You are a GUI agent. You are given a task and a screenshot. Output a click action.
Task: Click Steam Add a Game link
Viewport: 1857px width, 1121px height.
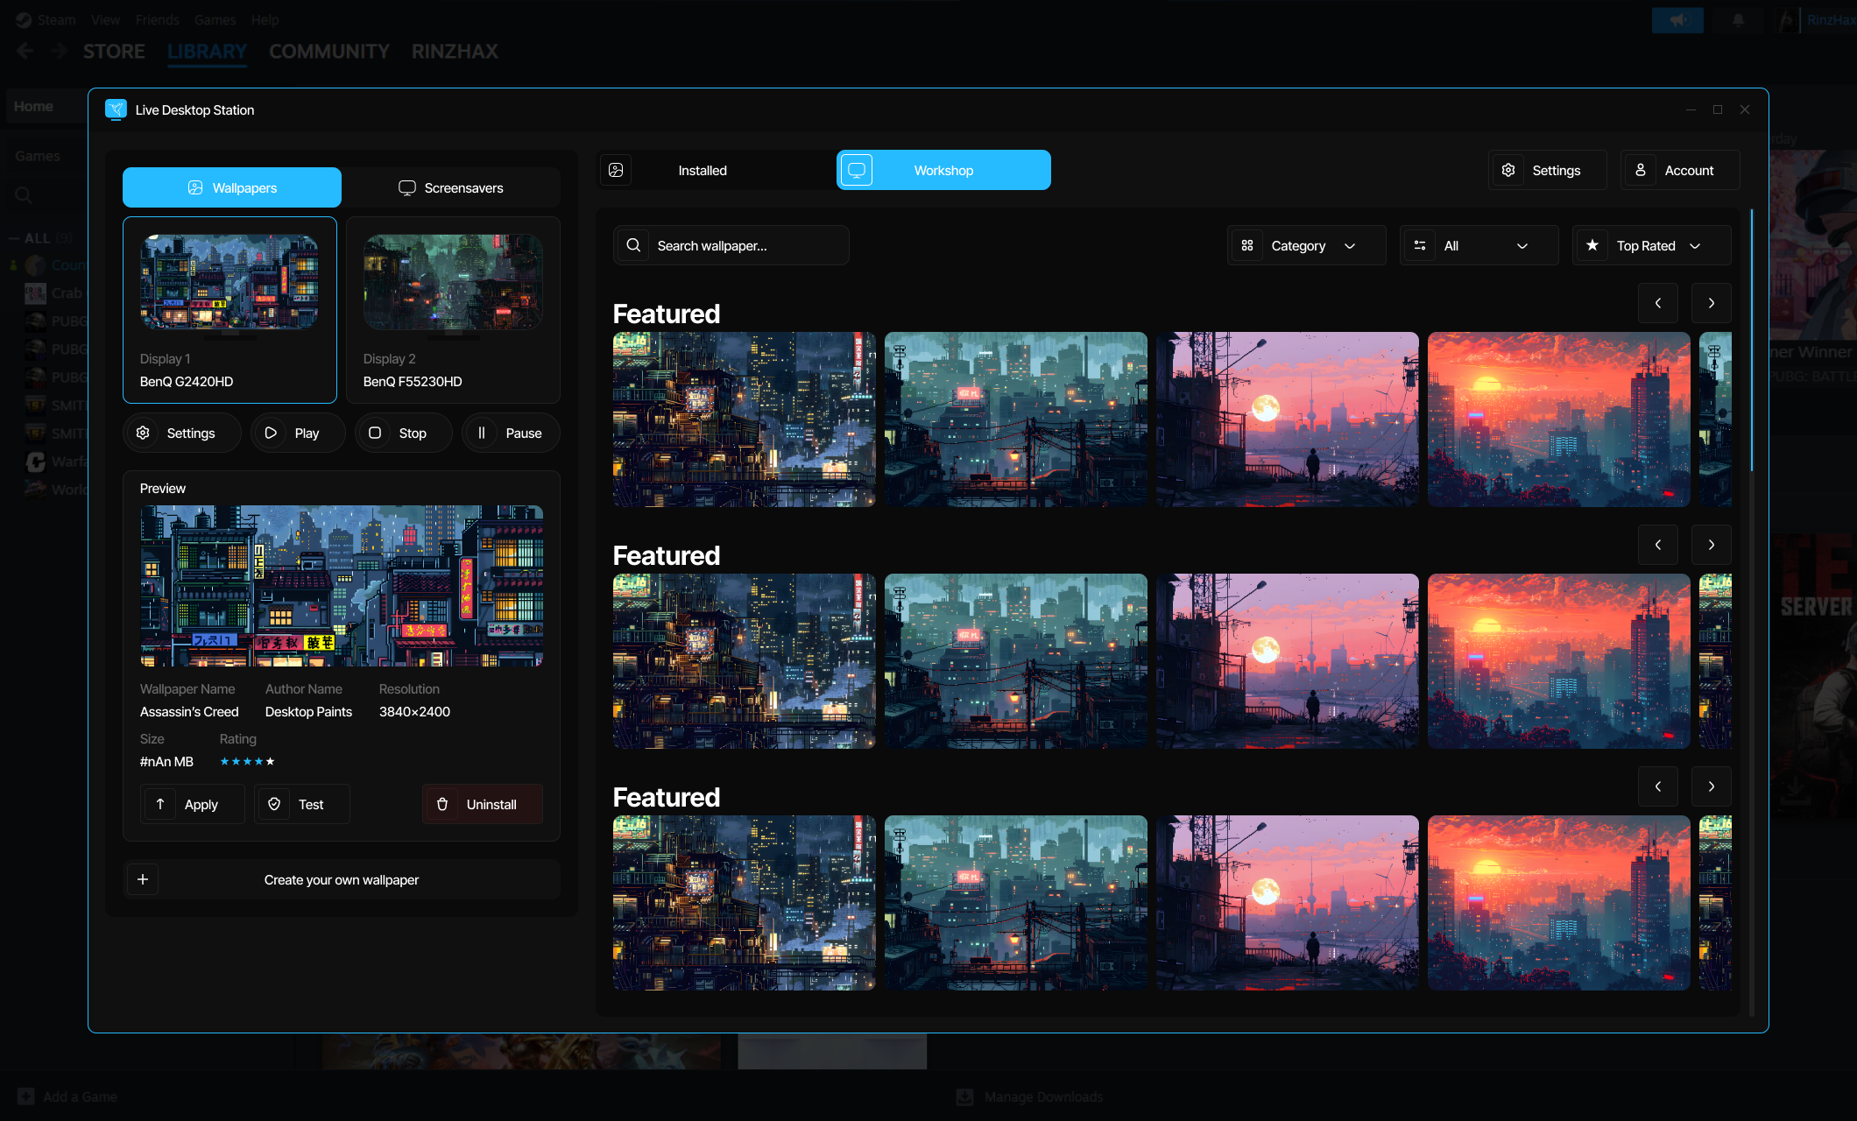(x=68, y=1096)
